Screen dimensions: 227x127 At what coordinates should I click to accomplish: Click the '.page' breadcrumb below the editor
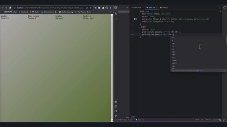tap(133, 117)
